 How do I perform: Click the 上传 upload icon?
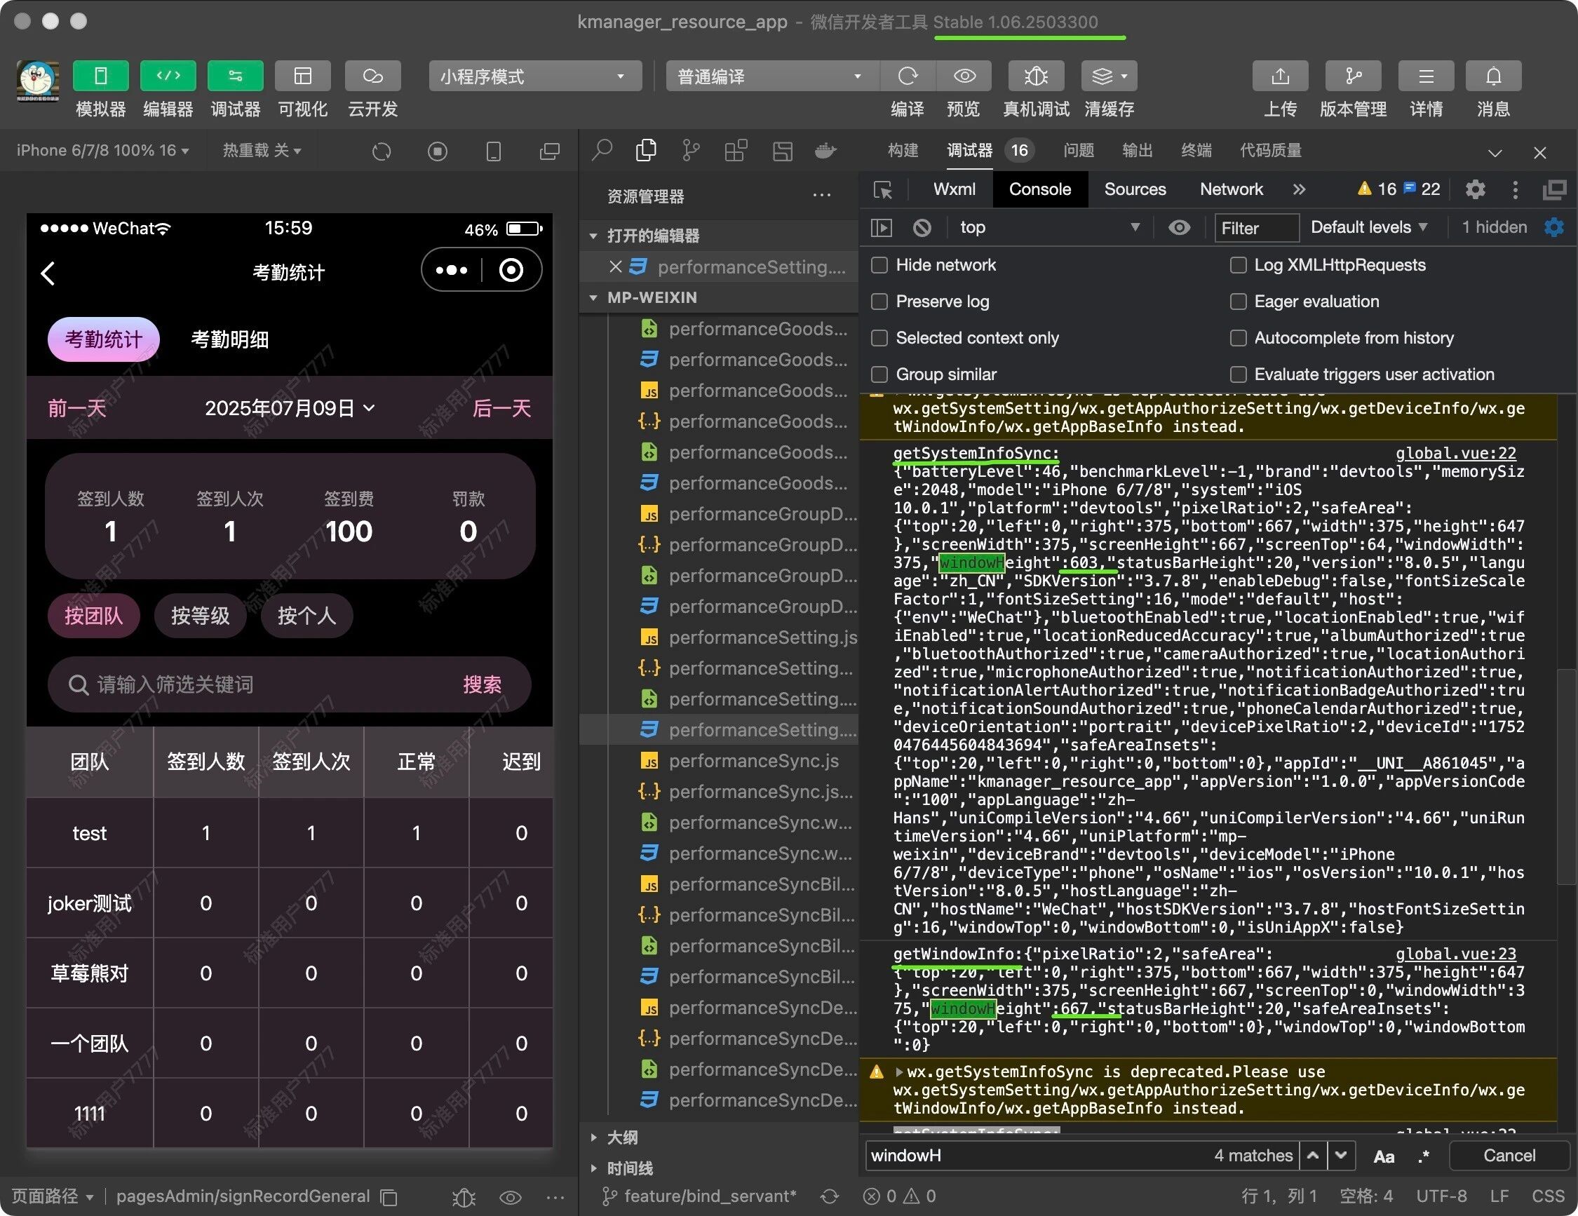point(1280,76)
